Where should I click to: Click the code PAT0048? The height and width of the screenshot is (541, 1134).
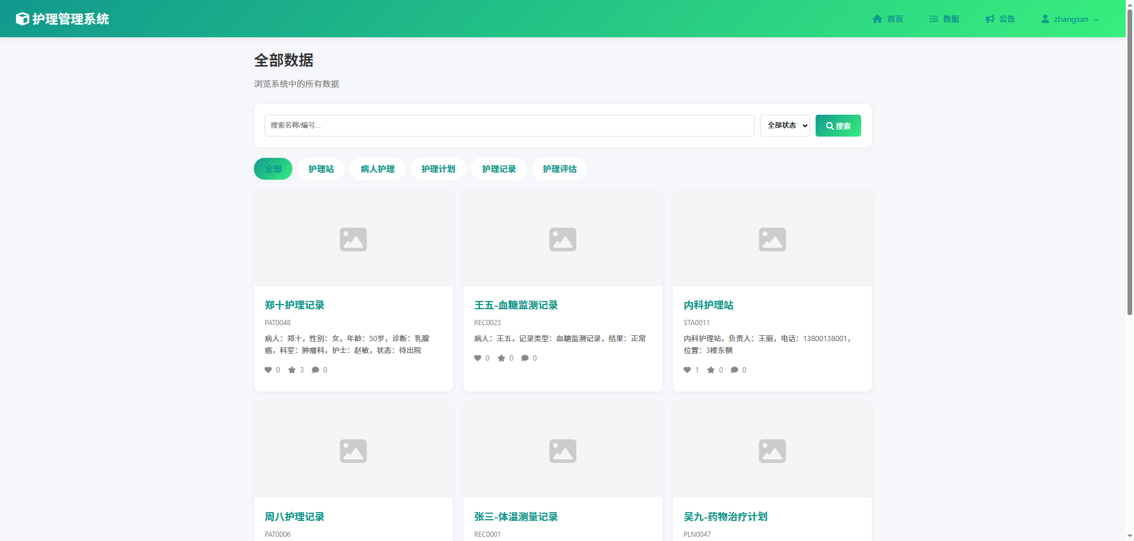click(278, 323)
